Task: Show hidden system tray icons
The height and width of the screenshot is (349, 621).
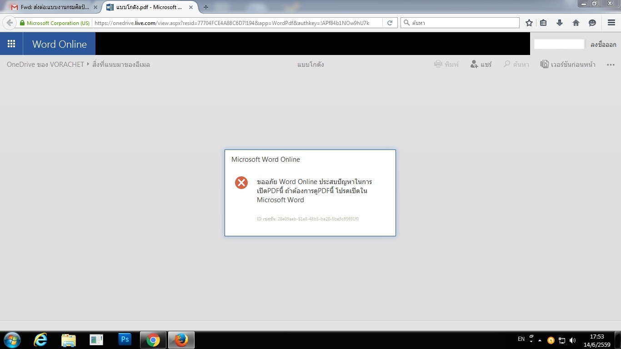Action: [540, 340]
